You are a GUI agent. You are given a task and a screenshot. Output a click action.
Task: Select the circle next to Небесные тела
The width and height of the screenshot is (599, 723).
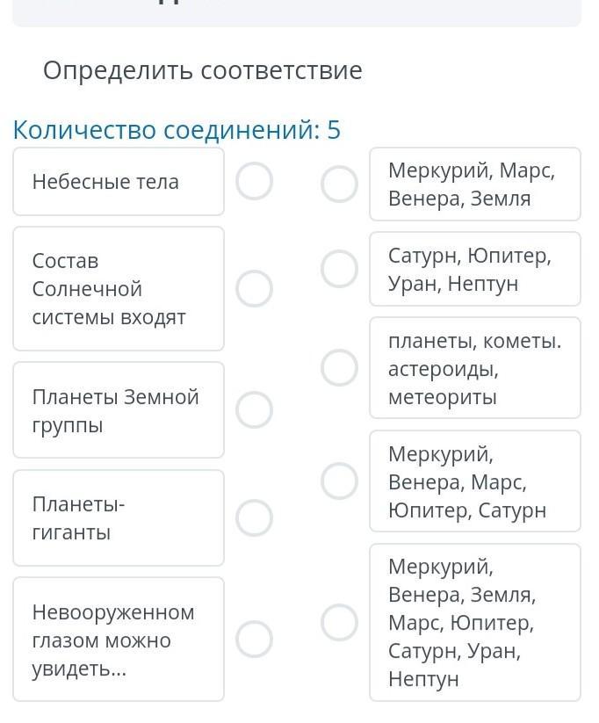pyautogui.click(x=254, y=182)
